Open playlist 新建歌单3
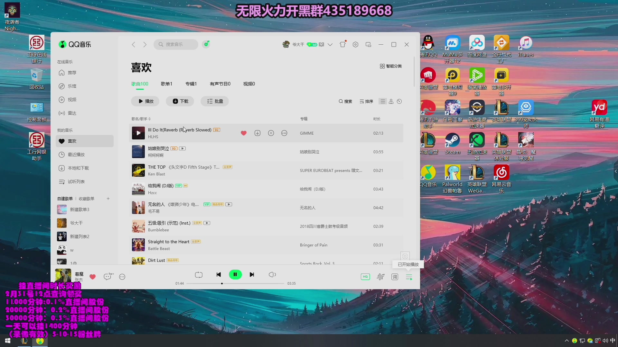Screen dimensions: 618x347 pyautogui.click(x=85, y=209)
